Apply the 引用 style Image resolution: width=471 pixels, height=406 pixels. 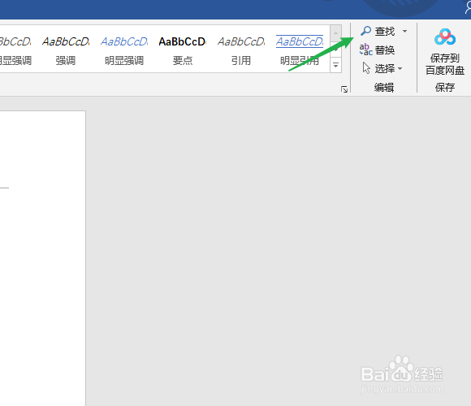(241, 50)
